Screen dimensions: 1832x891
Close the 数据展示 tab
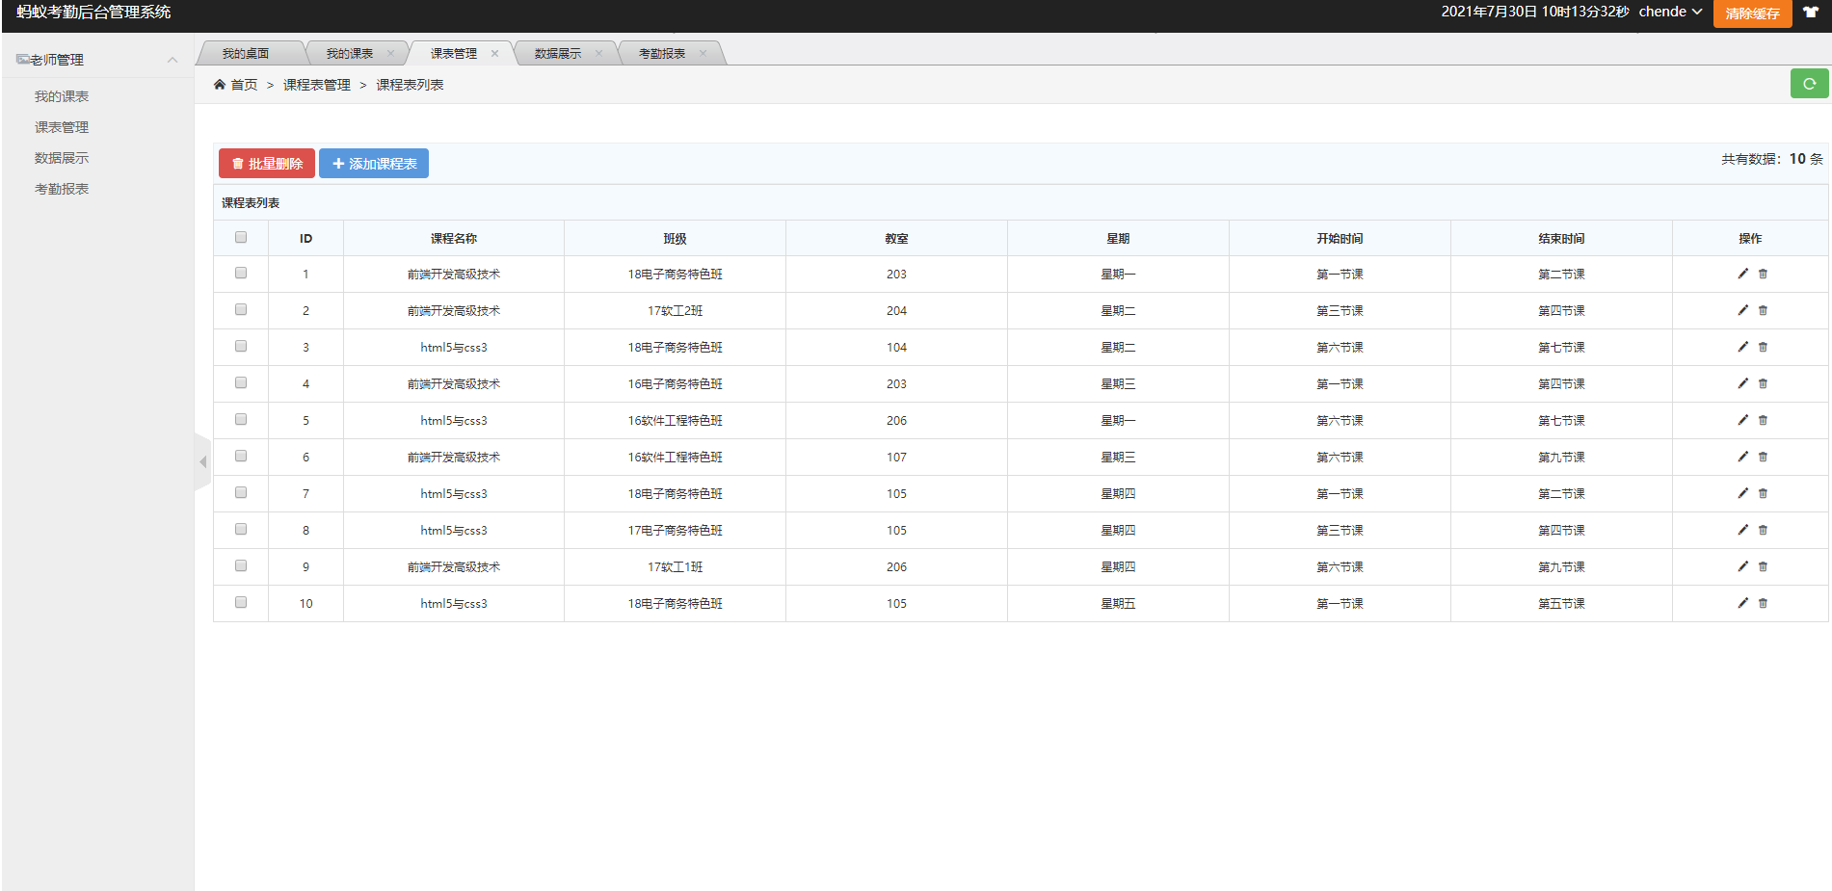click(598, 54)
